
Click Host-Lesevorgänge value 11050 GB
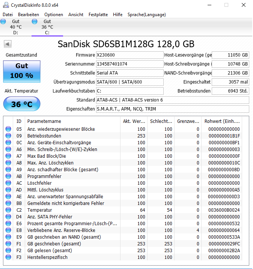[x=230, y=55]
